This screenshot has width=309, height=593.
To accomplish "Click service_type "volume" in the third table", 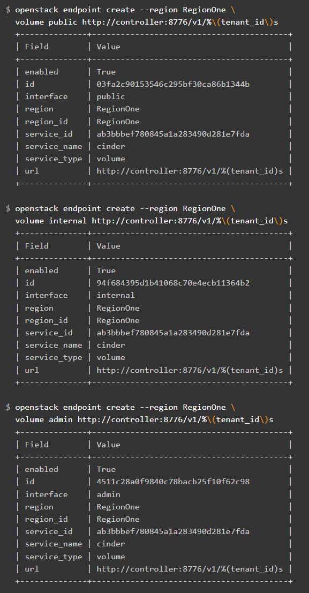I will pyautogui.click(x=111, y=557).
